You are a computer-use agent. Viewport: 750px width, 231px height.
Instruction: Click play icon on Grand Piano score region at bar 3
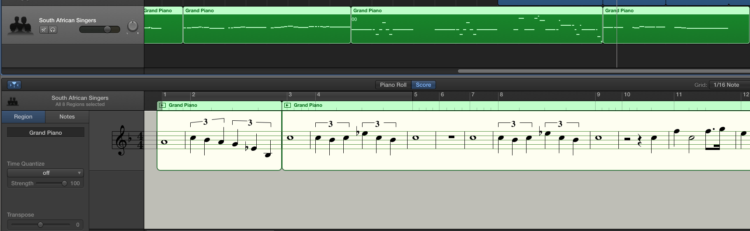click(287, 105)
